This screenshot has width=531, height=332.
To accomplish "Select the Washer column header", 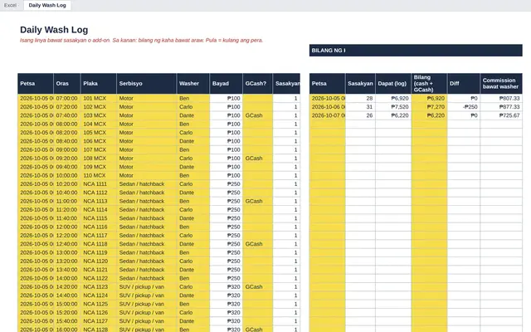I will coord(193,83).
